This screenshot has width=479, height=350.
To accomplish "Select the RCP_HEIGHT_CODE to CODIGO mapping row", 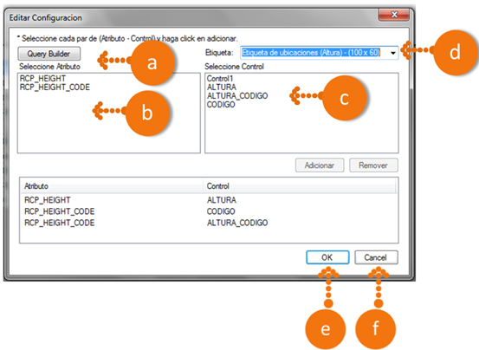I will tap(209, 211).
